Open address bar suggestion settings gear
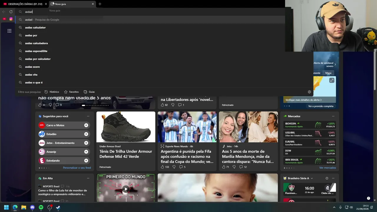The height and width of the screenshot is (212, 377). [309, 92]
